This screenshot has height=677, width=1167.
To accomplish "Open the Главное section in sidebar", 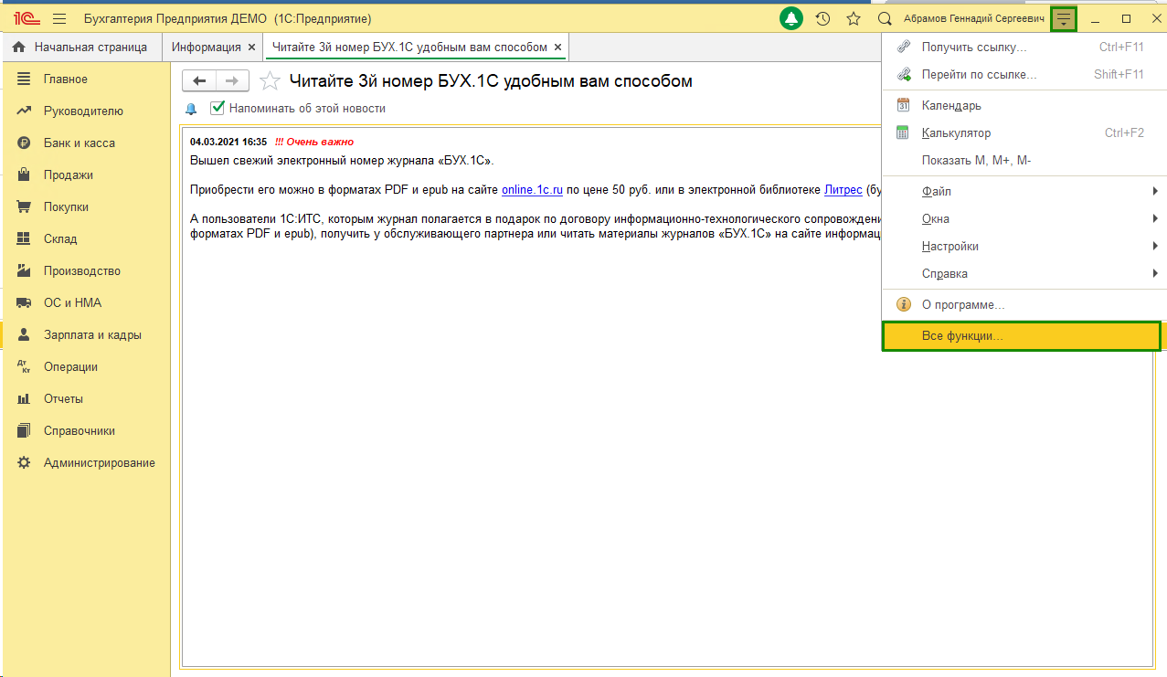I will click(85, 79).
